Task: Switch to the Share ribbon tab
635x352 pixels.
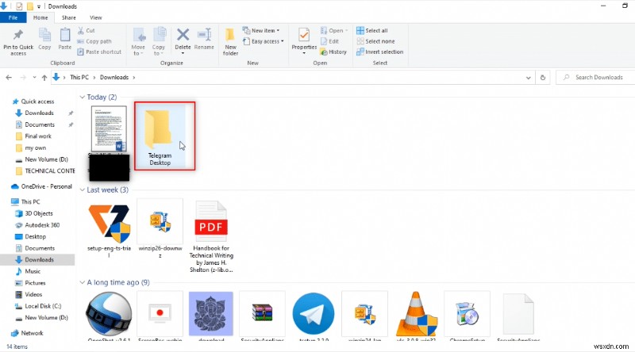Action: 69,17
